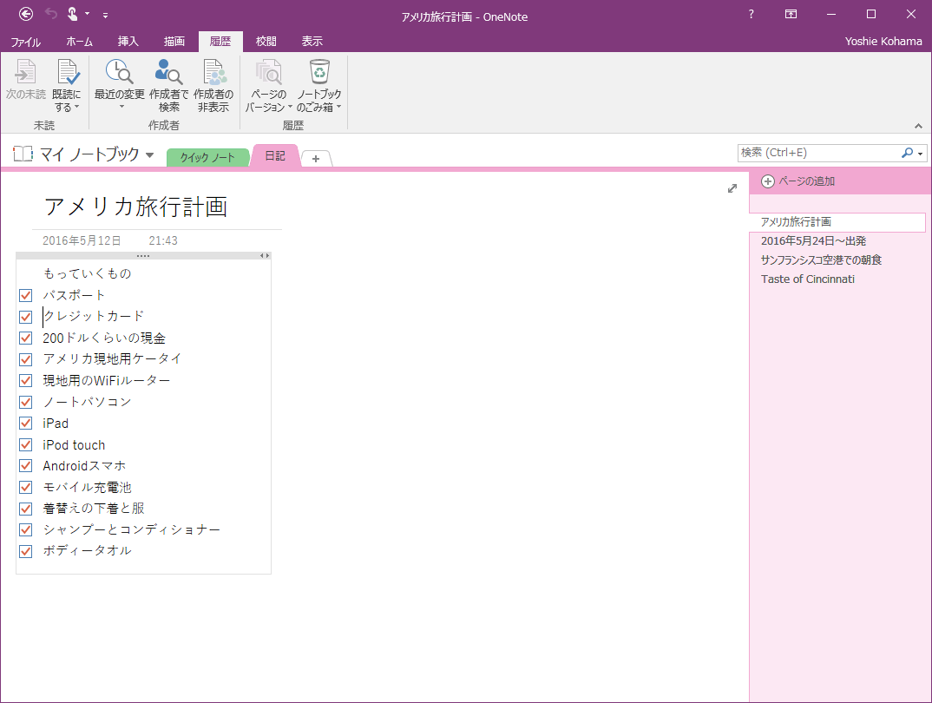
Task: Open the ファイル tab
Action: tap(25, 42)
